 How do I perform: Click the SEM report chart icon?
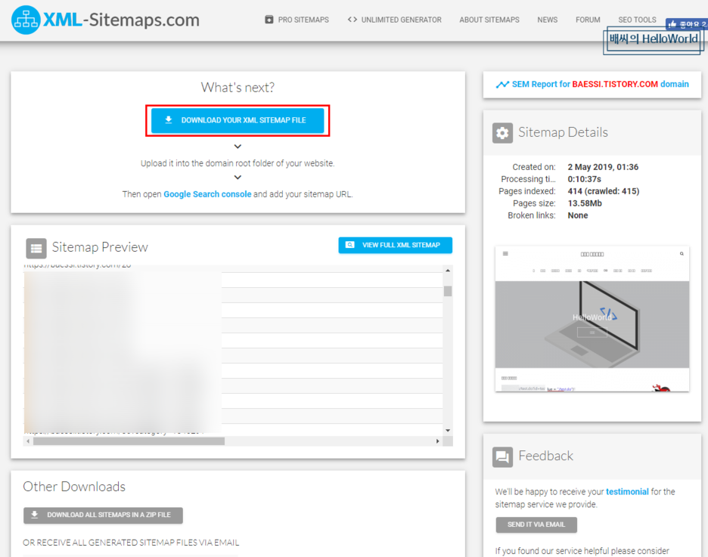502,85
